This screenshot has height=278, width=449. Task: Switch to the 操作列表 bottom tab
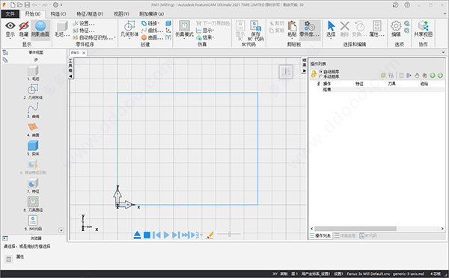[320, 235]
